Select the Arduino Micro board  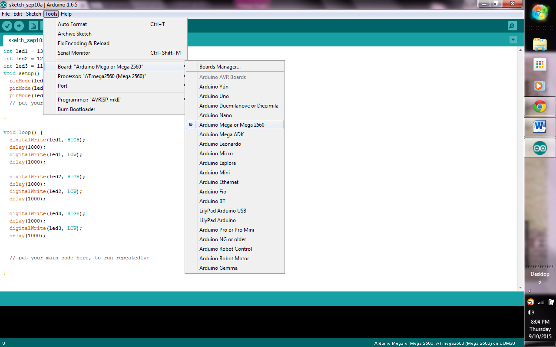(x=235, y=154)
